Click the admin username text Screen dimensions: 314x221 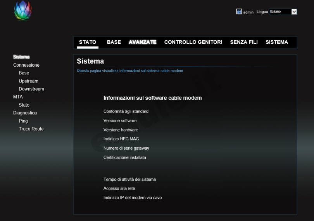(x=248, y=12)
